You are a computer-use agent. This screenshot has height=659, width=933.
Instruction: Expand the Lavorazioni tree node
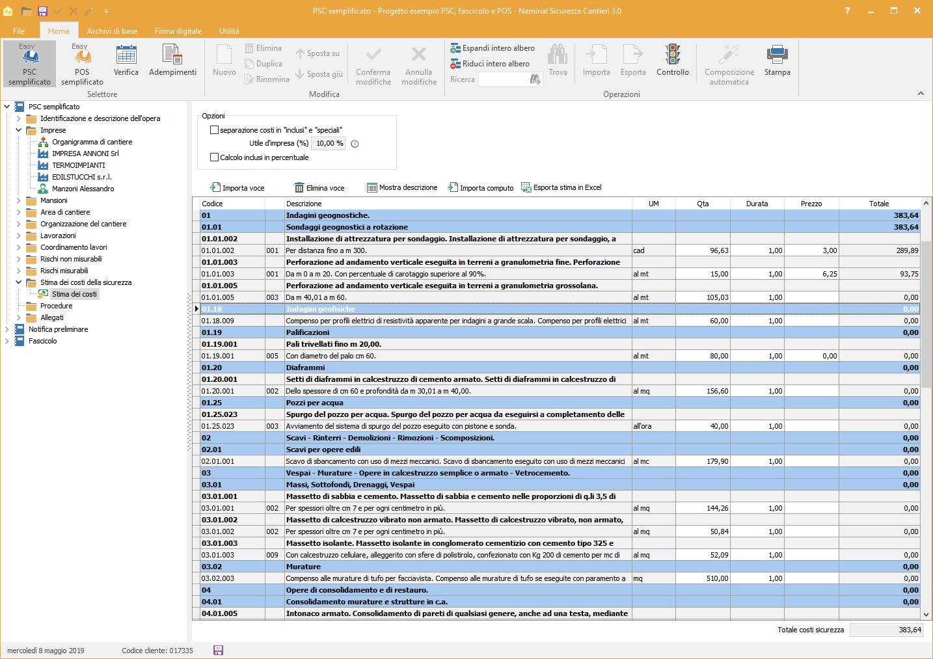tap(19, 235)
